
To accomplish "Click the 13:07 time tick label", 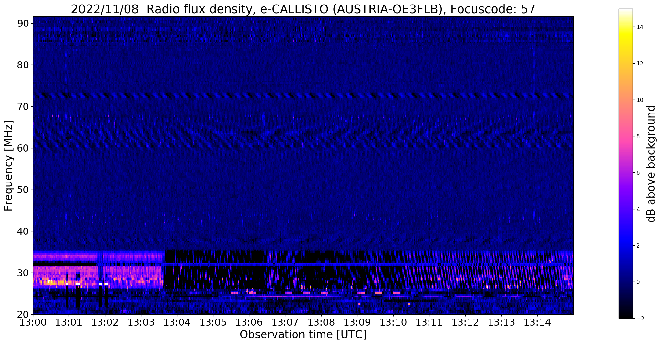I will [x=285, y=322].
